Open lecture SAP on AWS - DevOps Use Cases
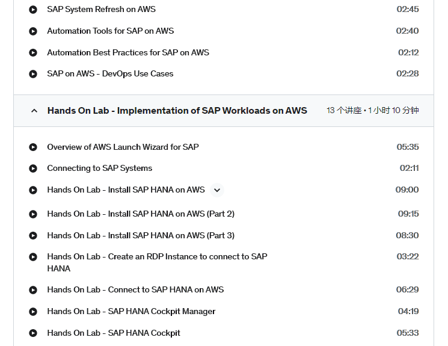The height and width of the screenshot is (346, 448). (110, 74)
